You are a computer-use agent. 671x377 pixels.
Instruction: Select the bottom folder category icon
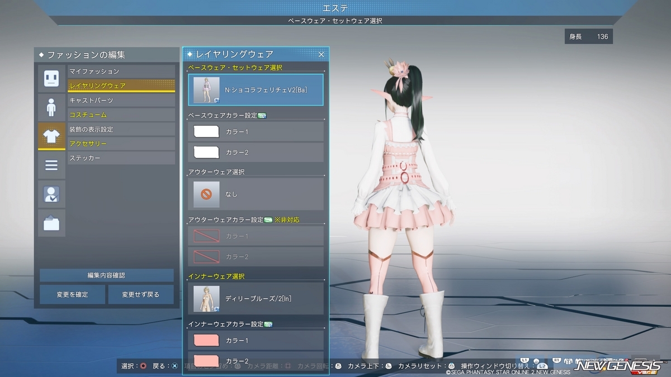click(51, 223)
